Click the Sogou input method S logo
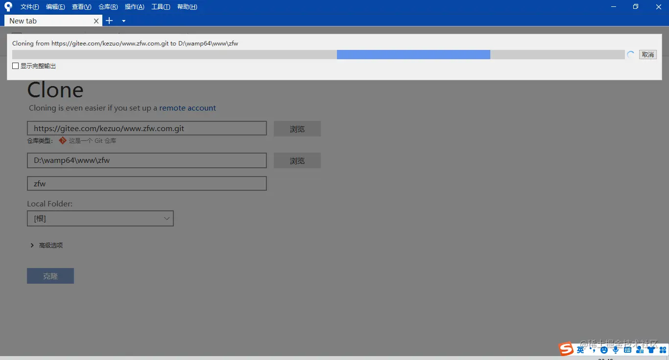669x360 pixels. click(566, 349)
